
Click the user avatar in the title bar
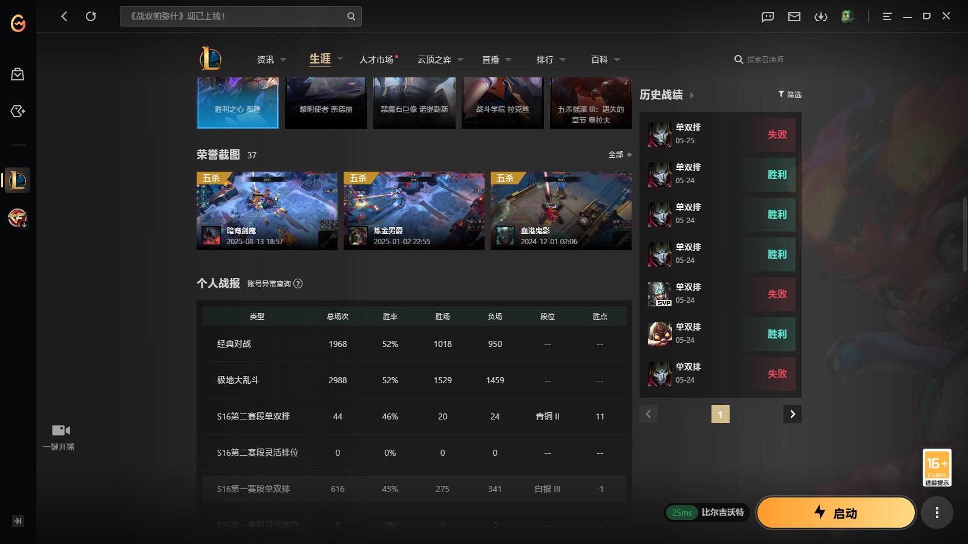tap(847, 16)
